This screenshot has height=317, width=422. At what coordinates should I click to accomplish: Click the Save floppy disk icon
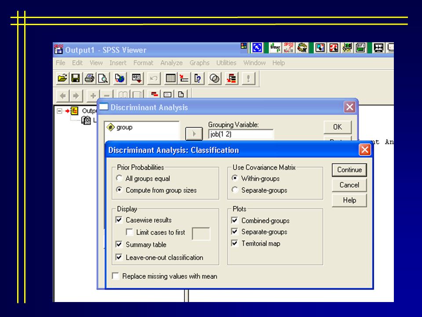(x=76, y=78)
